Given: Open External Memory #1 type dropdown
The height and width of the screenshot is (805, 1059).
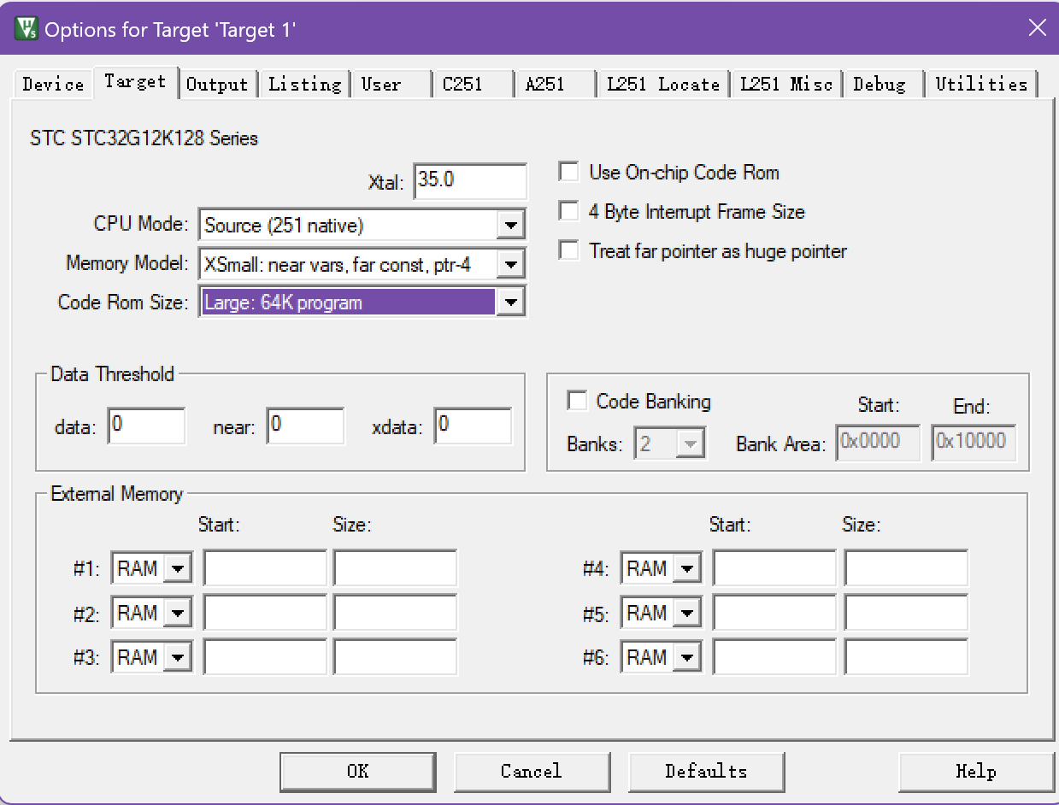Looking at the screenshot, I should [178, 568].
